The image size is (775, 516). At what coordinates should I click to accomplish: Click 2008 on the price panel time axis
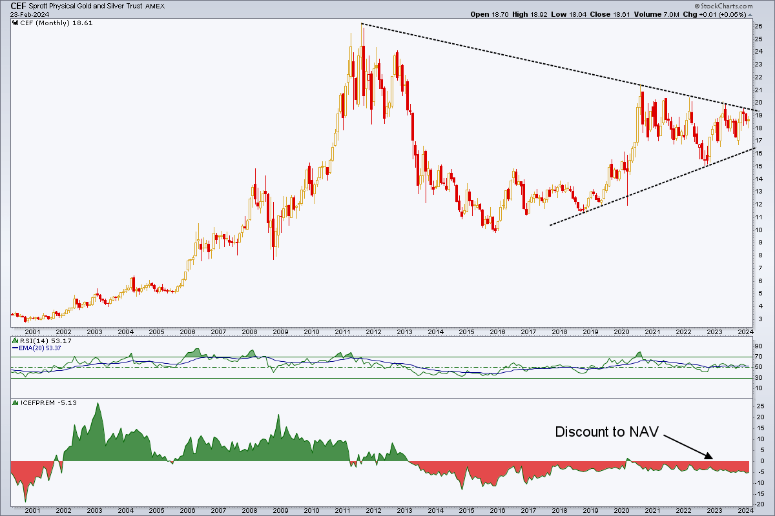tap(249, 332)
